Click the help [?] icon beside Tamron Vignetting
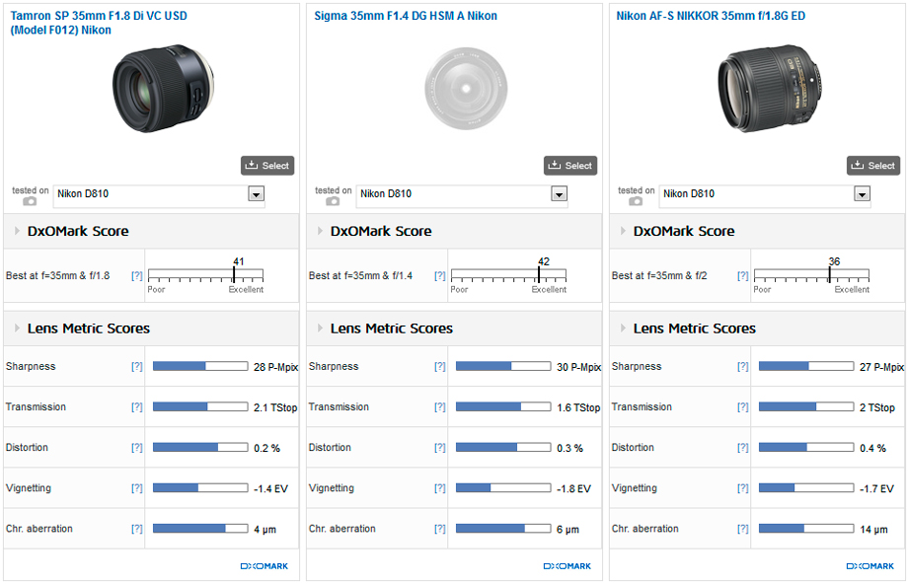 [137, 488]
